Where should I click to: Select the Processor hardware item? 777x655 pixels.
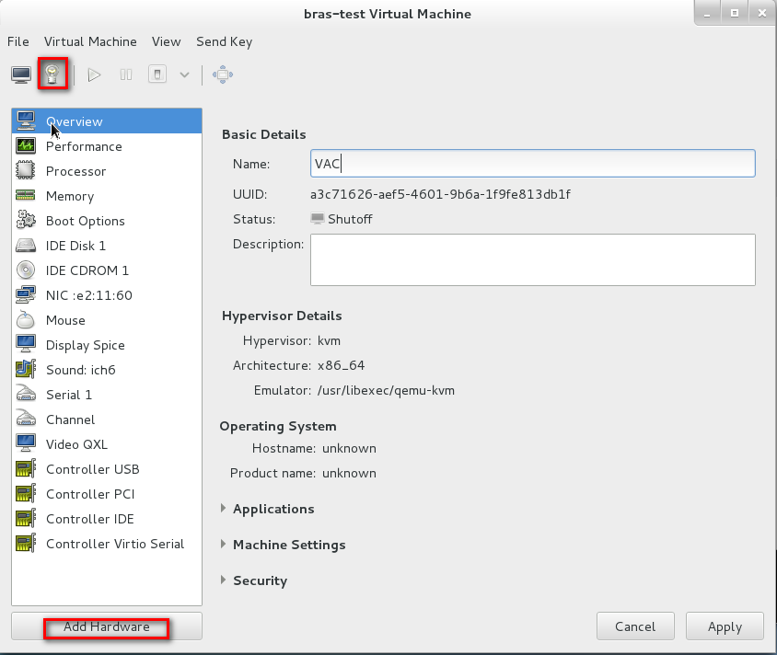[107, 171]
